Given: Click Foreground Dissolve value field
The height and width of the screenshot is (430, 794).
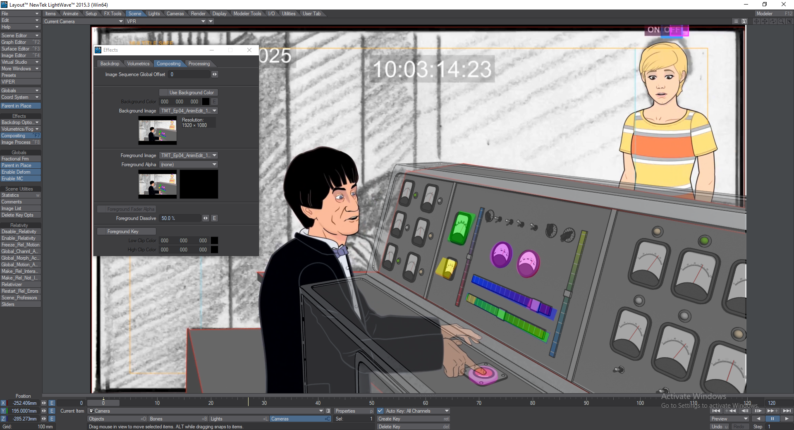Looking at the screenshot, I should (180, 218).
